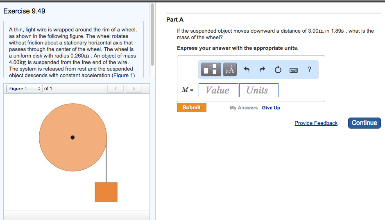Image resolution: width=385 pixels, height=220 pixels.
Task: Redo the last answer edit
Action: click(262, 70)
